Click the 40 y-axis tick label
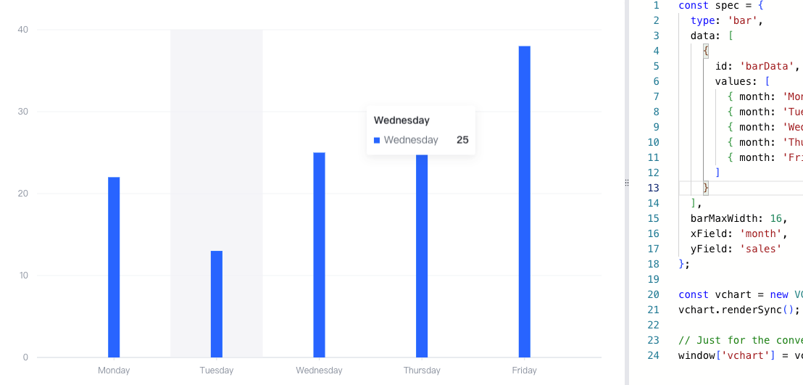This screenshot has width=803, height=385. [23, 30]
